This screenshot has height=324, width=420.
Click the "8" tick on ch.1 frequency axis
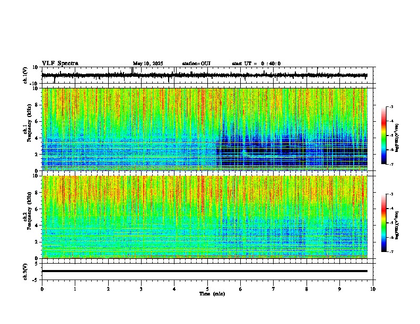[x=37, y=105]
